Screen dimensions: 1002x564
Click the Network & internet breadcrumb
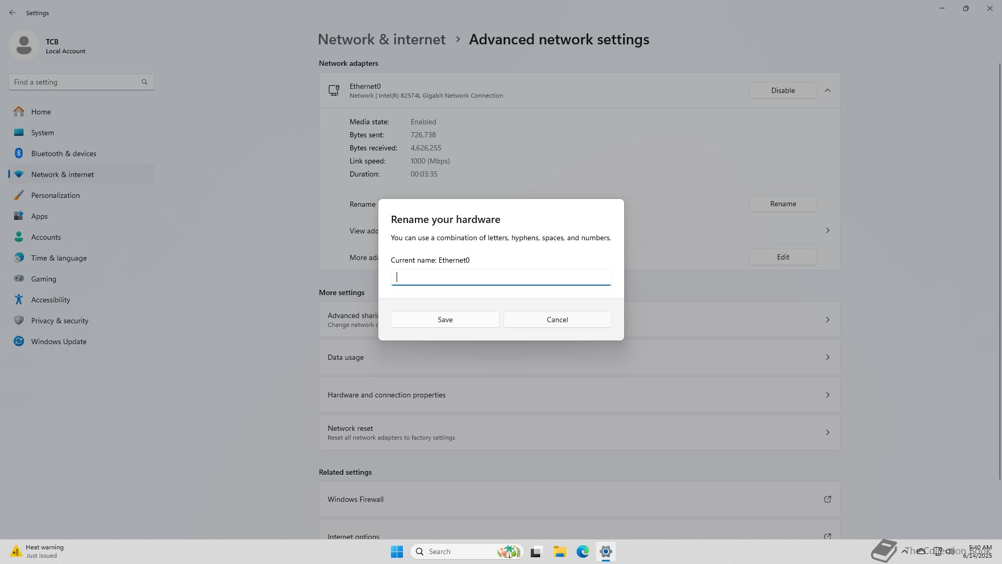point(381,40)
